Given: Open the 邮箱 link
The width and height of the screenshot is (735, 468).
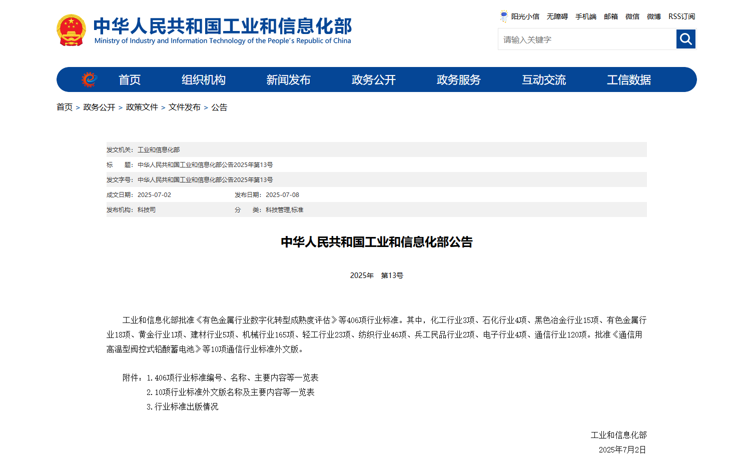Looking at the screenshot, I should 611,16.
